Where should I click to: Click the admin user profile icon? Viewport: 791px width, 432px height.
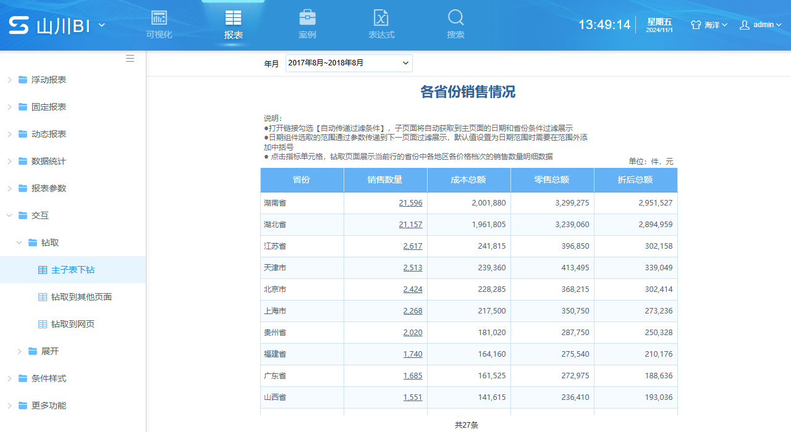[x=744, y=24]
